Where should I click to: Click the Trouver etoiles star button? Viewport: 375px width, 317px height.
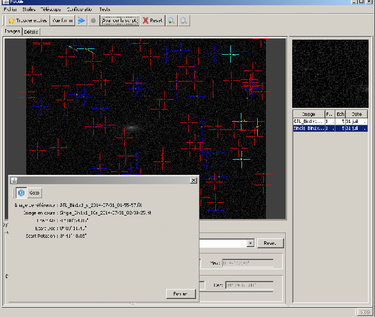pyautogui.click(x=27, y=20)
